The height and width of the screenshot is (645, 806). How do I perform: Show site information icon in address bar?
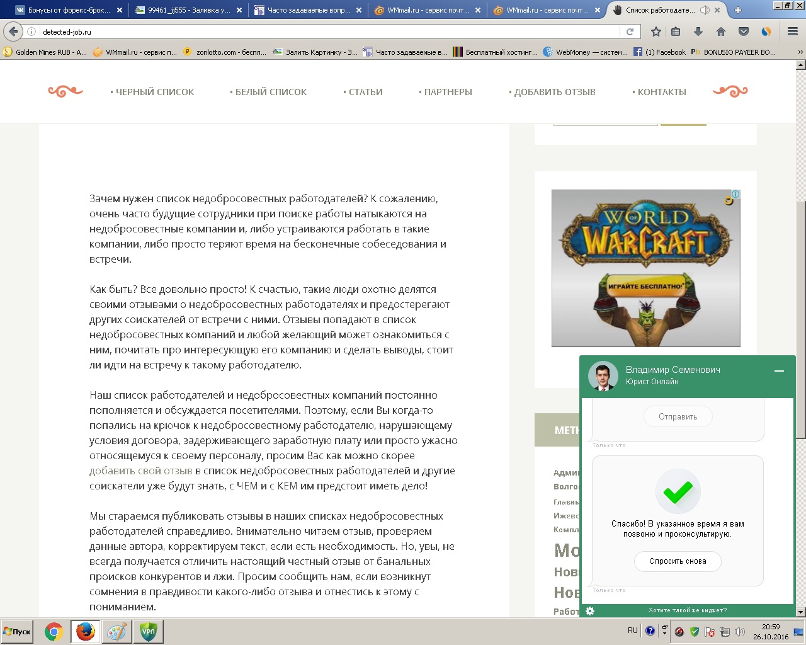(31, 31)
